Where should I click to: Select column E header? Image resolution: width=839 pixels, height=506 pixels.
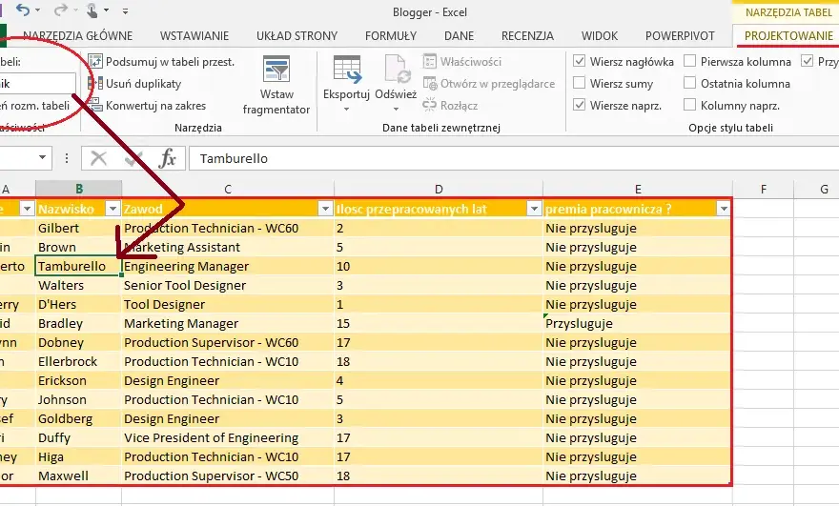click(638, 189)
